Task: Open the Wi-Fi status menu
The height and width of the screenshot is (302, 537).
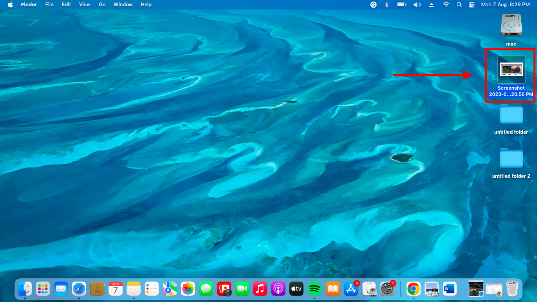Action: (446, 4)
